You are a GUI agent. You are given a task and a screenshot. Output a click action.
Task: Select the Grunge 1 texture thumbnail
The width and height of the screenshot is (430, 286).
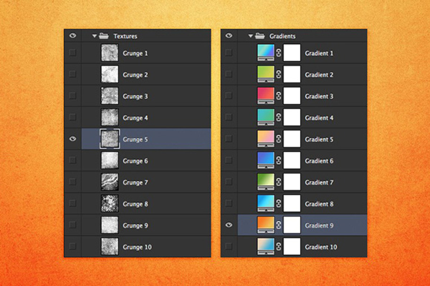coord(110,53)
